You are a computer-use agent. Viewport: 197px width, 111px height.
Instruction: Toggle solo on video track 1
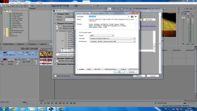(x=36, y=52)
